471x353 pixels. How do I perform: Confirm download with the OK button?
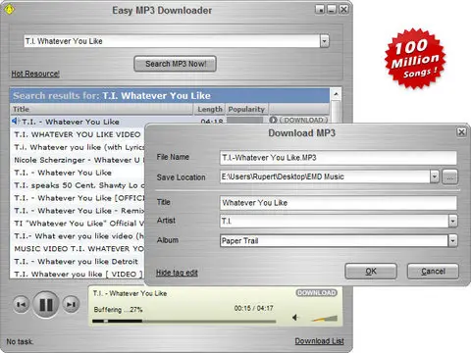pyautogui.click(x=371, y=272)
